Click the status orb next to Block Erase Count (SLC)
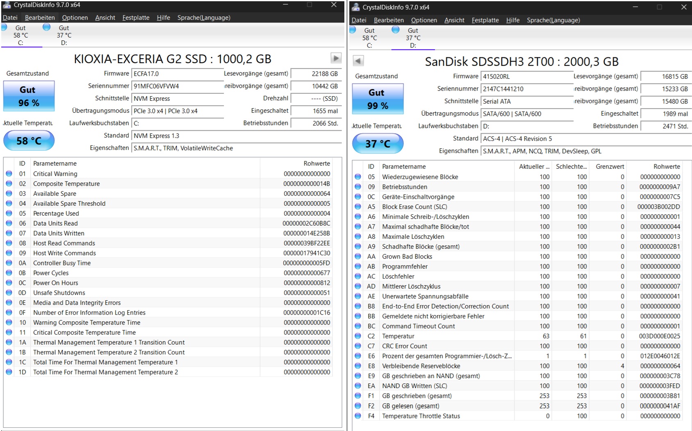Image resolution: width=692 pixels, height=431 pixels. 358,207
